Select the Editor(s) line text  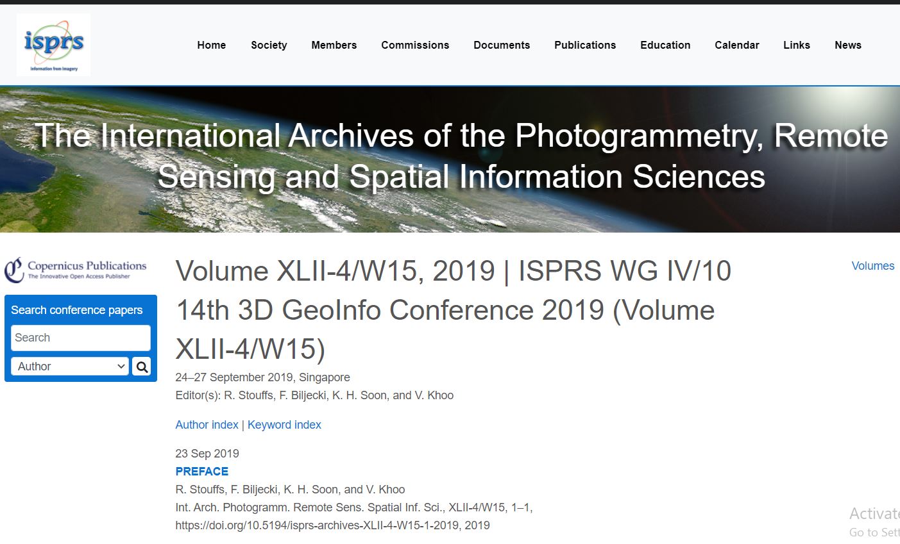click(x=314, y=395)
